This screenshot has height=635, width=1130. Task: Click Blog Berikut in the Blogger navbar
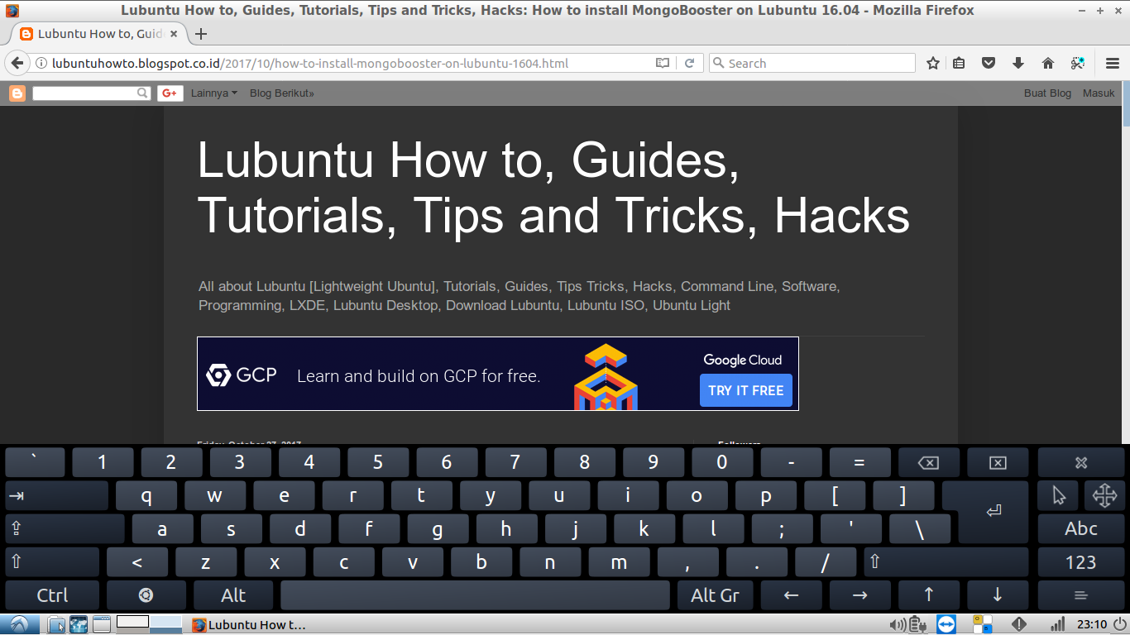point(281,93)
